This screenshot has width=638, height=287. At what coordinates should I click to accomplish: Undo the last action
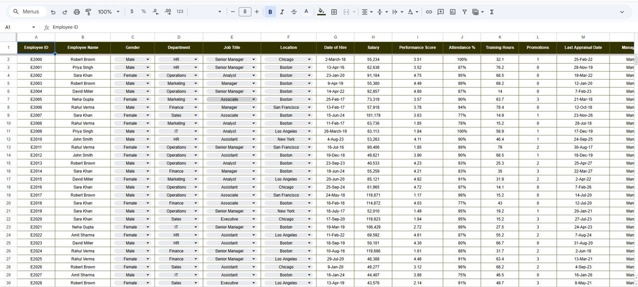(53, 11)
